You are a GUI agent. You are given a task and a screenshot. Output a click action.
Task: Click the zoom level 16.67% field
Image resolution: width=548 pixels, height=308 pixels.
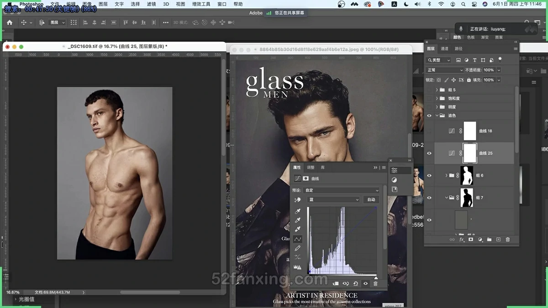point(13,292)
